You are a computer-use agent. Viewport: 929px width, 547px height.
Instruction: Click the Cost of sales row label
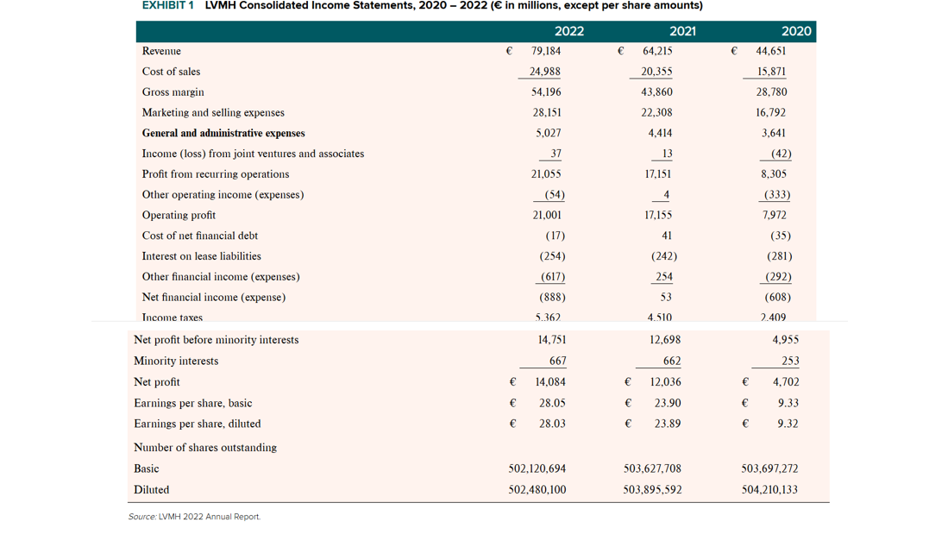click(171, 71)
